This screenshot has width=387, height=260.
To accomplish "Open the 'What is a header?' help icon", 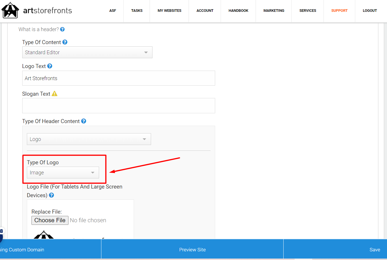I will coord(62,29).
